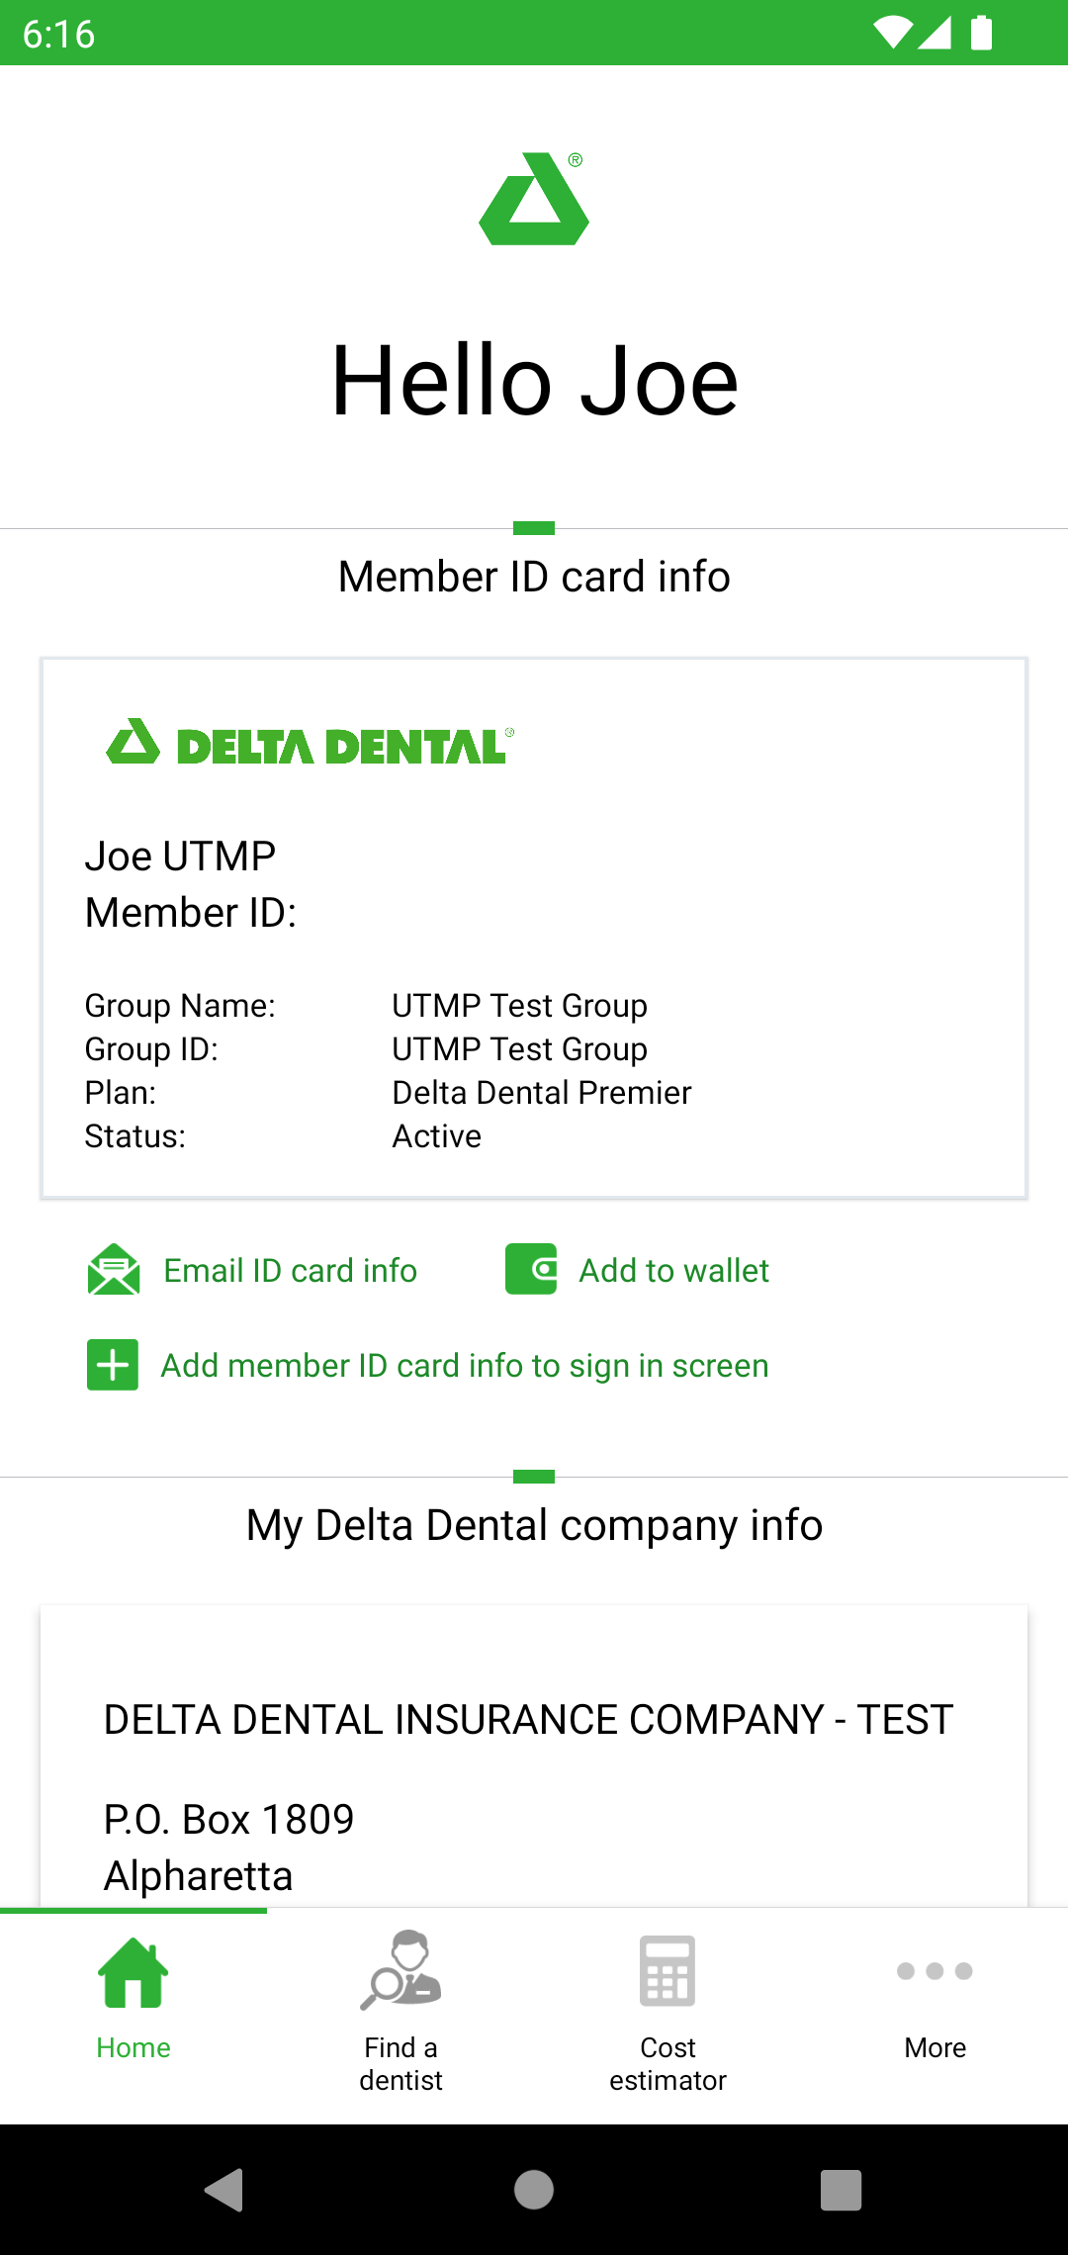Open Email ID card info link
This screenshot has height=2255, width=1068.
(290, 1270)
